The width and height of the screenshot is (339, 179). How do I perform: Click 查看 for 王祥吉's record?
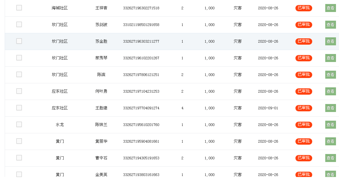[330, 8]
